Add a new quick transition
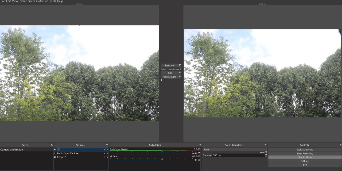 pyautogui.click(x=180, y=69)
